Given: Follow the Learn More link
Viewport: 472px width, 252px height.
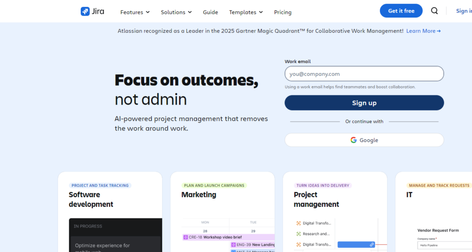Looking at the screenshot, I should point(423,31).
